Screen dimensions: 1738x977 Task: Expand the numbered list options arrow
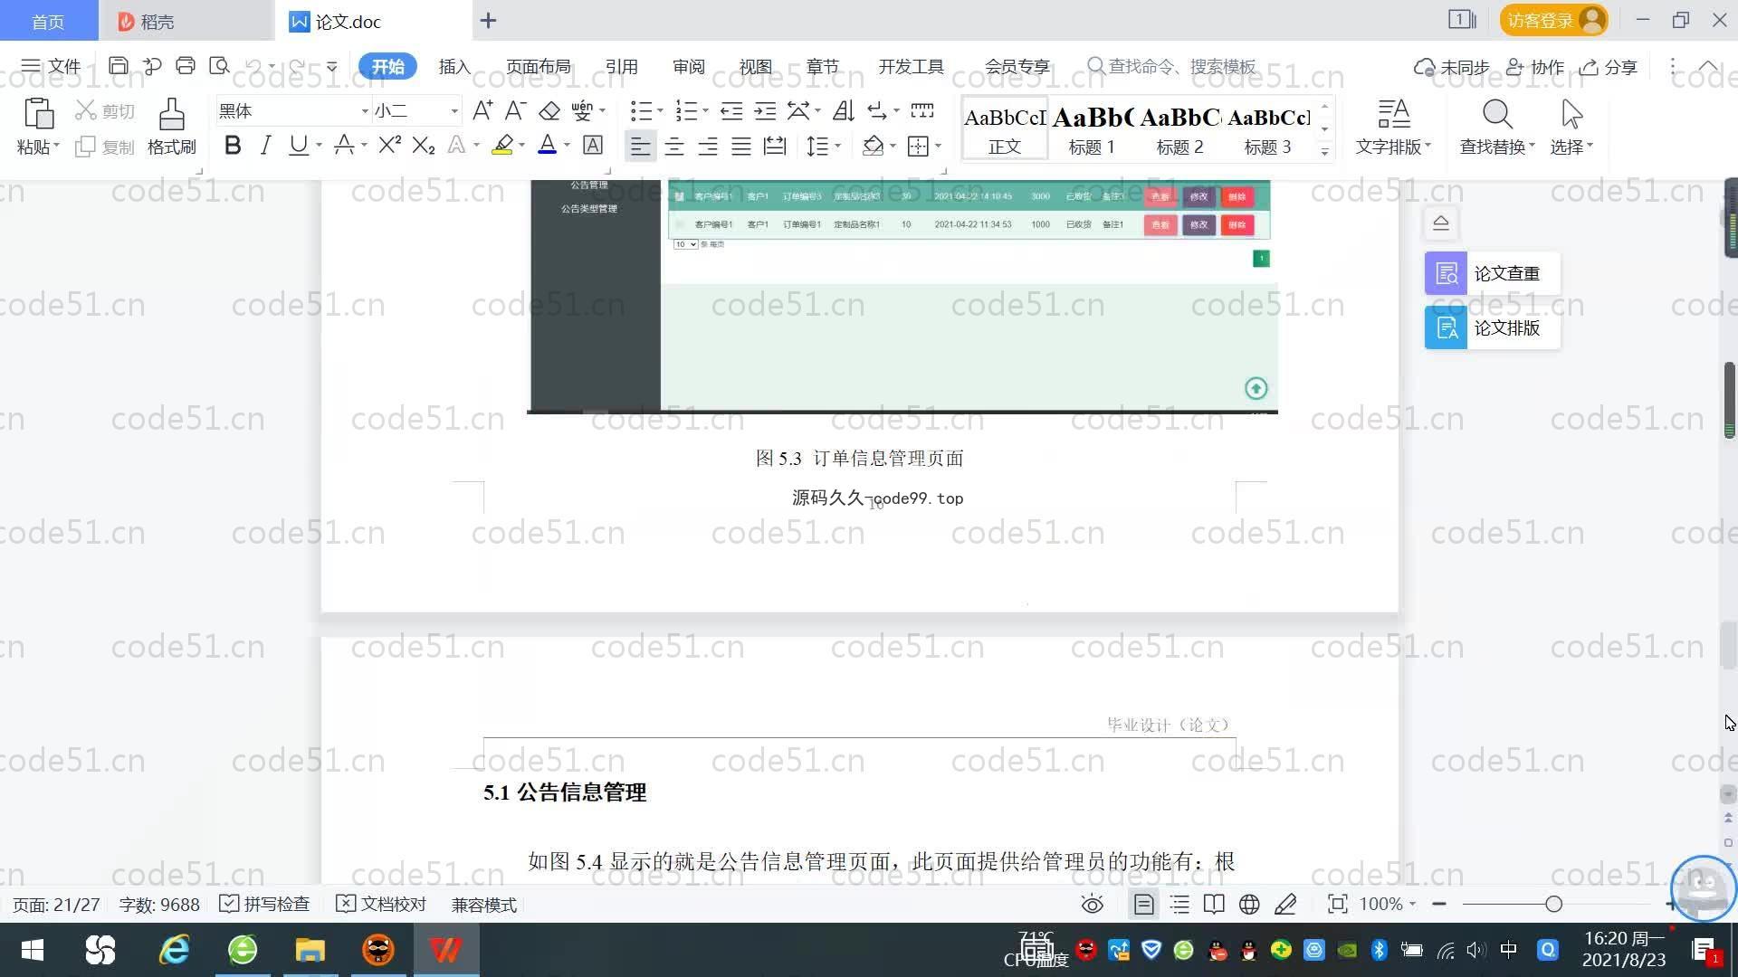coord(705,110)
